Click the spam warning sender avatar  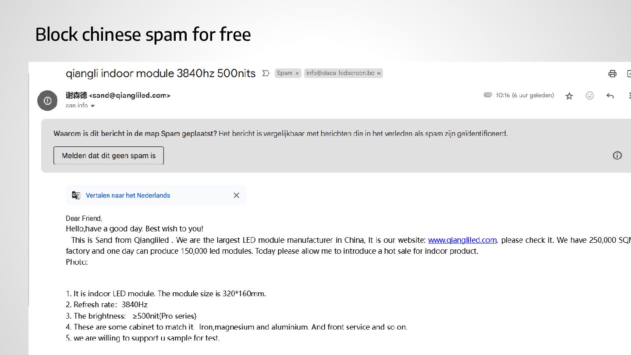click(47, 101)
